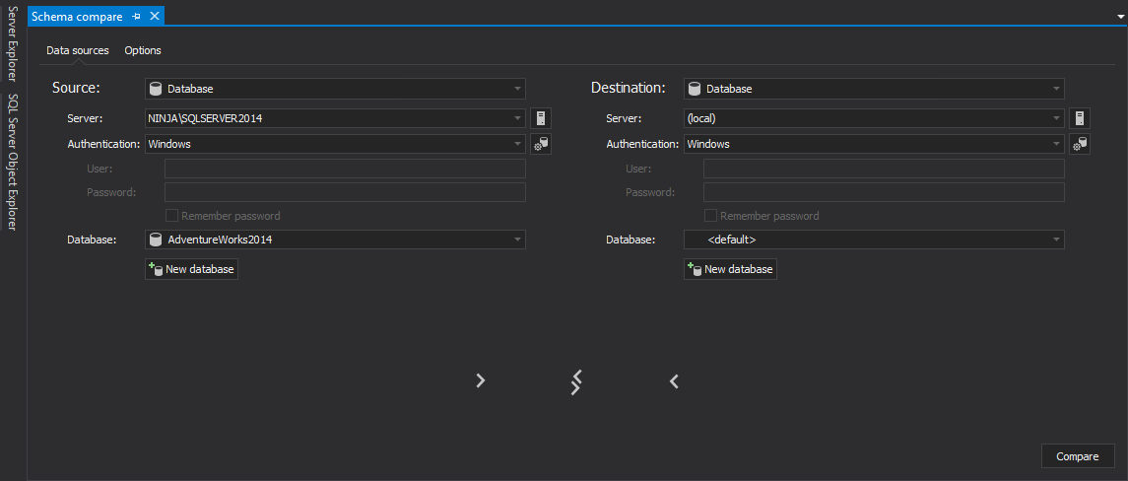Viewport: 1128px width, 481px height.
Task: Switch to the Options tab
Action: tap(143, 50)
